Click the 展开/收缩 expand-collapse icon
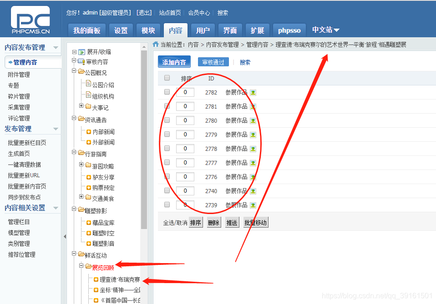Viewport: 436px width, 304px height. click(x=82, y=52)
